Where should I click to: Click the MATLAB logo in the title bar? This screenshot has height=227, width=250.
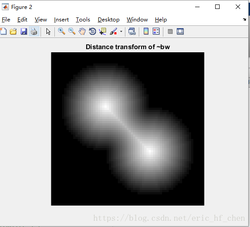5,7
